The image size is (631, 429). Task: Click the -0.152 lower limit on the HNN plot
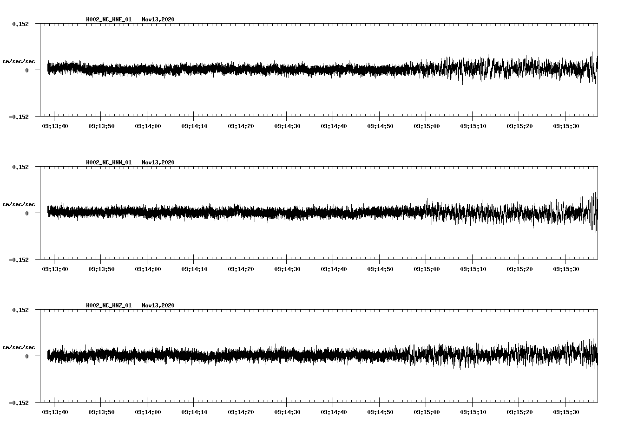19,259
